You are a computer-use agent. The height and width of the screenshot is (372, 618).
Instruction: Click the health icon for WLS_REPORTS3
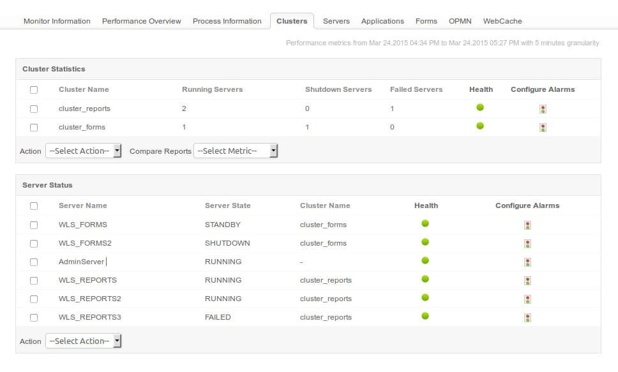coord(425,317)
